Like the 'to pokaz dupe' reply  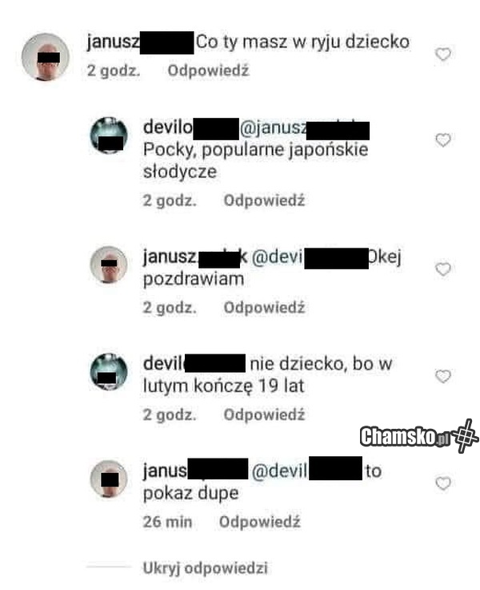pyautogui.click(x=443, y=483)
